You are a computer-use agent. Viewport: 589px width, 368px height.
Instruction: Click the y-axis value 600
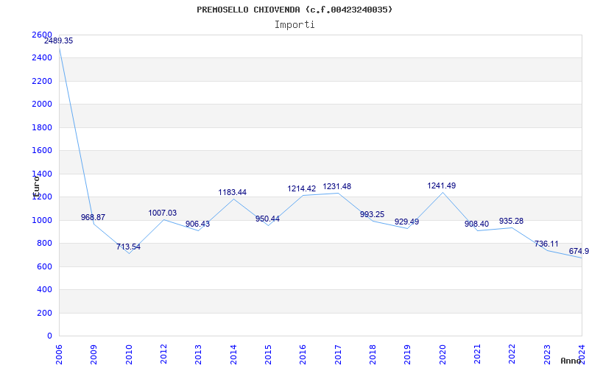coord(44,267)
